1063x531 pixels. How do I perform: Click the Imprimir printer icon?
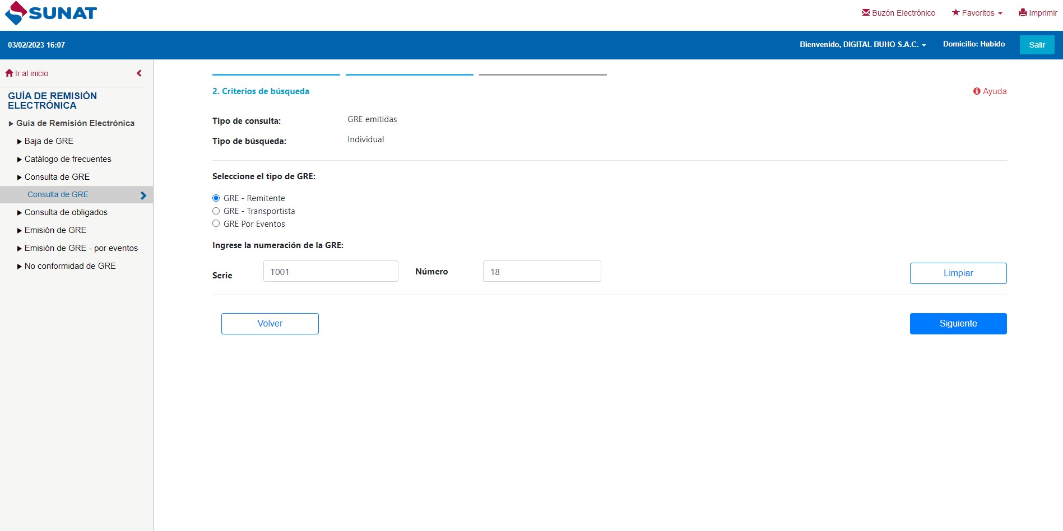(1023, 12)
